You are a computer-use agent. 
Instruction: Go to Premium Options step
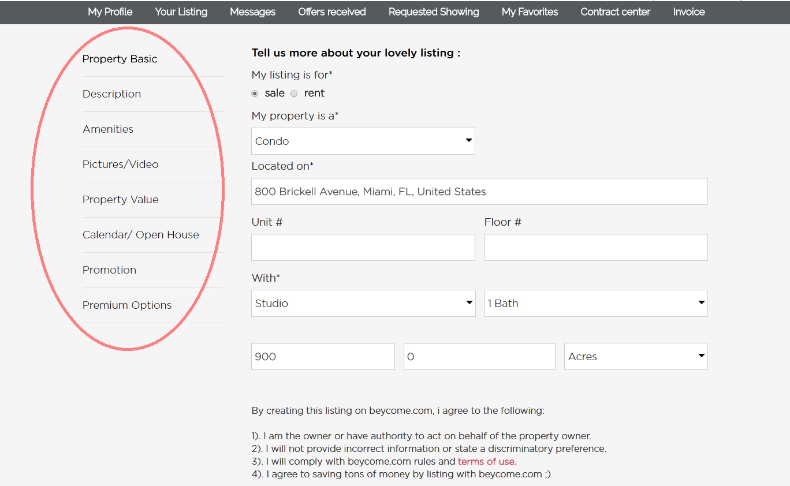click(127, 305)
